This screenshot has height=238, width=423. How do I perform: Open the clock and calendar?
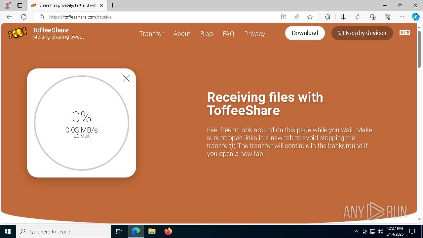point(395,231)
